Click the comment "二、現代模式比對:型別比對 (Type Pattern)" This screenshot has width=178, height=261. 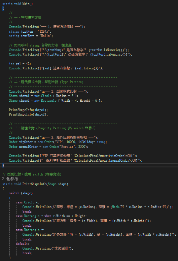click(x=46, y=82)
